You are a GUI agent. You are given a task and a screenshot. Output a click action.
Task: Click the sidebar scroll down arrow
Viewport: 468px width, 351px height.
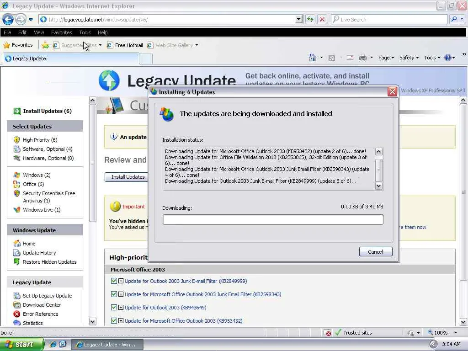(x=92, y=322)
